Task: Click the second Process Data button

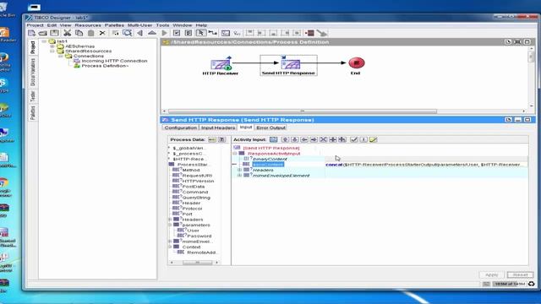Action: point(221,139)
